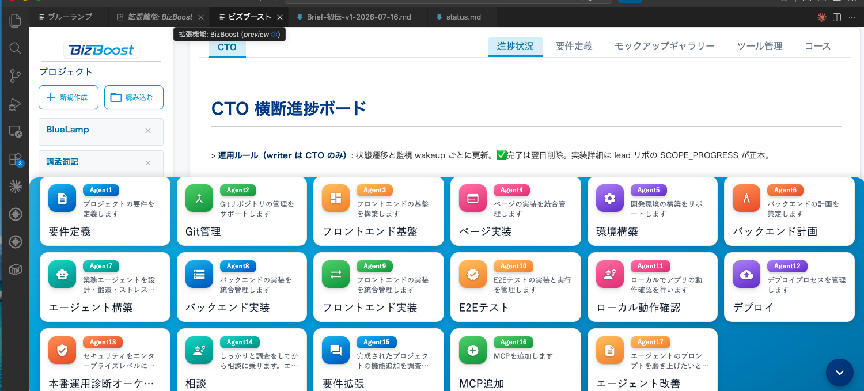Click the CTO 横断進捗ボード heading
This screenshot has width=864, height=391.
point(289,108)
